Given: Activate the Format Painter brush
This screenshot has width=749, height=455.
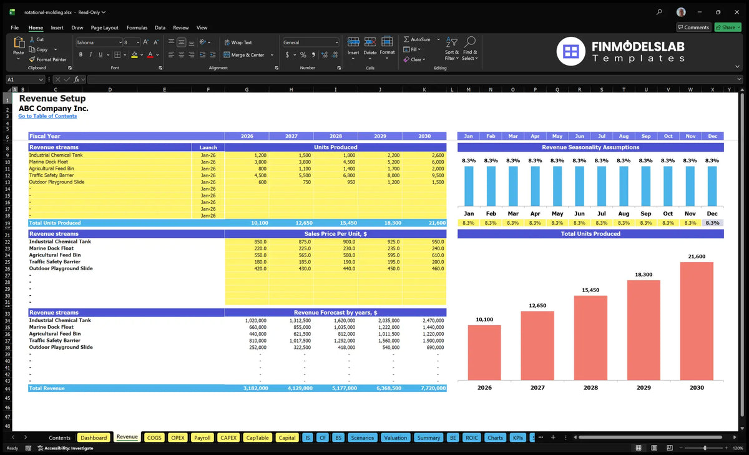Looking at the screenshot, I should tap(32, 59).
